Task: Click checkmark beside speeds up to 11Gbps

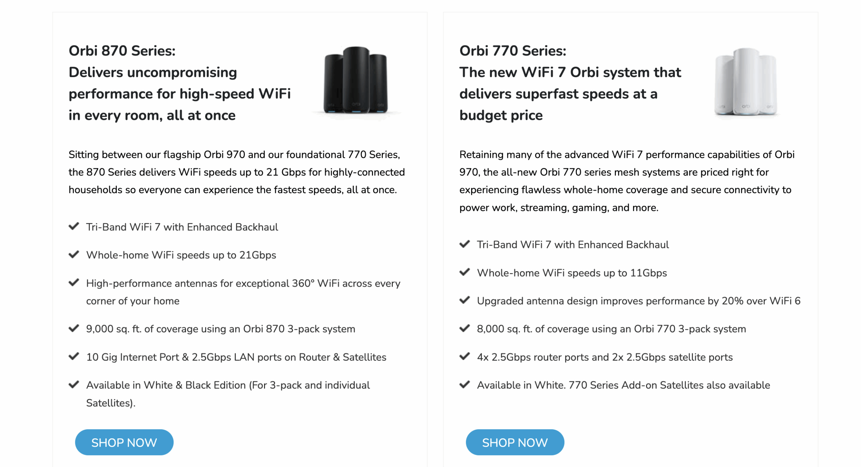Action: pos(464,272)
